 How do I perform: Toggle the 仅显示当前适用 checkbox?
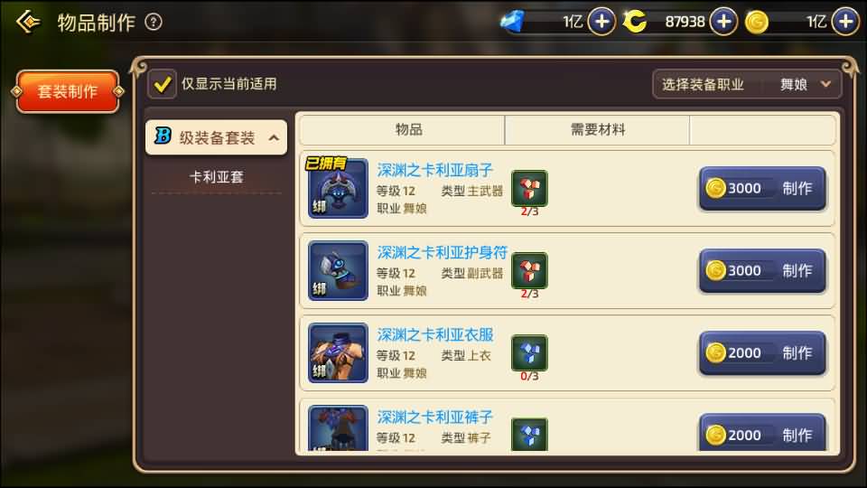click(x=162, y=84)
